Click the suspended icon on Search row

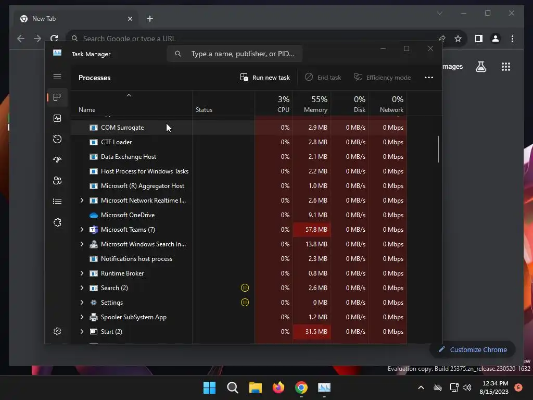point(245,287)
